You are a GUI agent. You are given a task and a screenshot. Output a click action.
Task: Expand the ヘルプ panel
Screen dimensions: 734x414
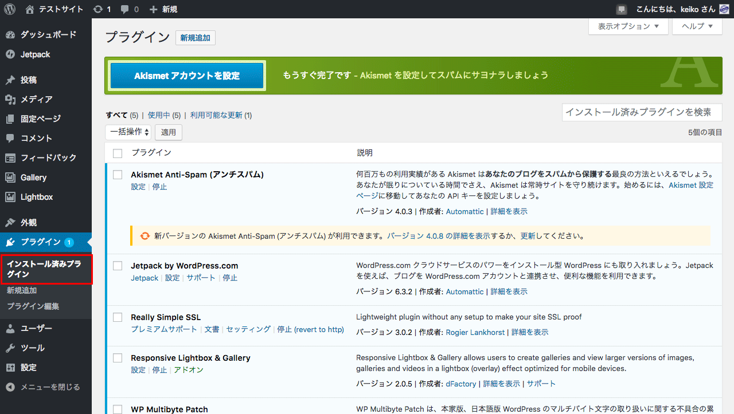697,26
